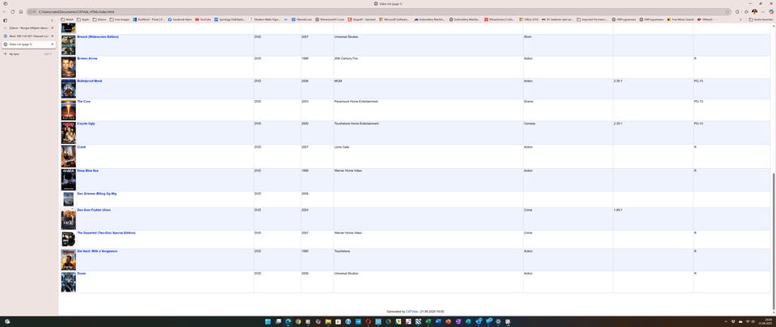
Task: Click The Core cover thumbnail
Action: click(68, 110)
